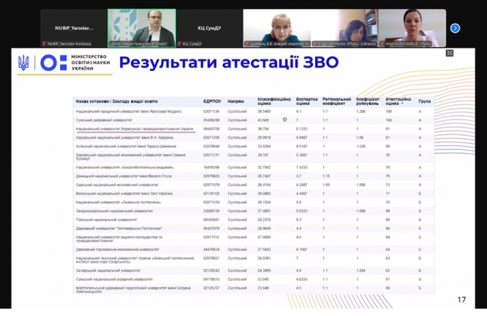487x316 pixels.
Task: Click the Група column header
Action: tap(425, 101)
